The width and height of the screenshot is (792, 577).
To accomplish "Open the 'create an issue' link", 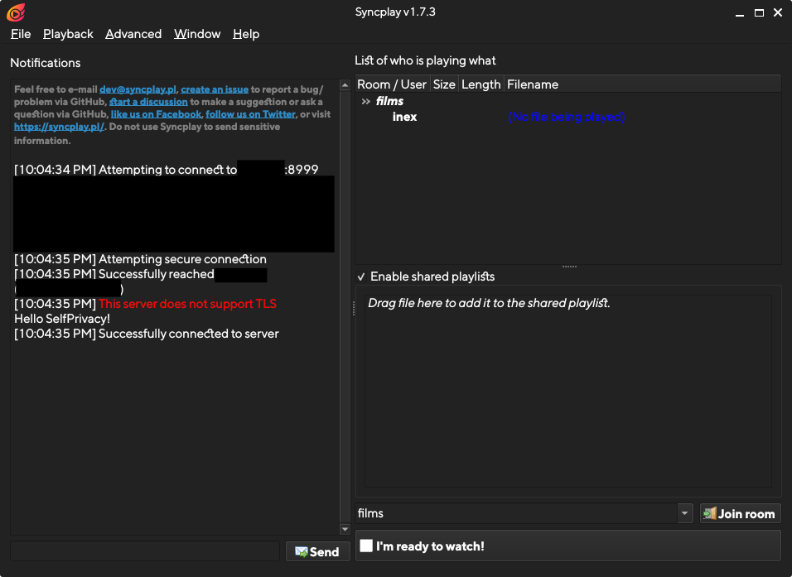I will pyautogui.click(x=215, y=89).
